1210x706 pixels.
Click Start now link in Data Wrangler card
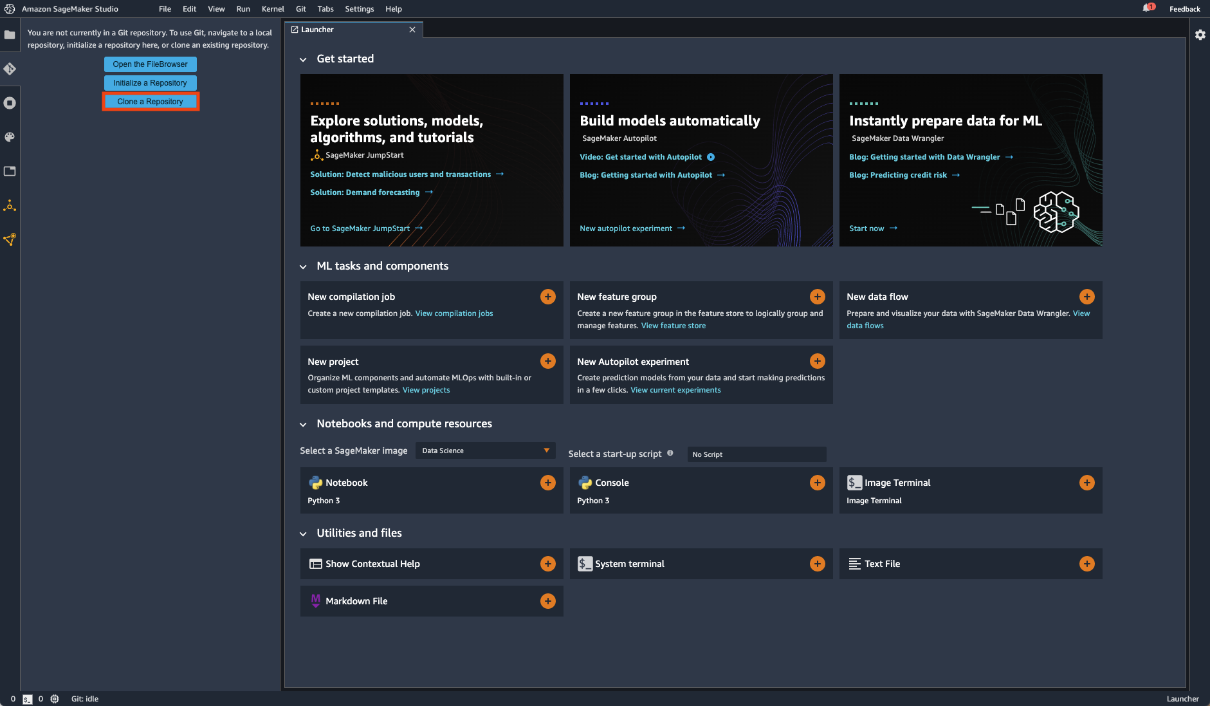[872, 228]
